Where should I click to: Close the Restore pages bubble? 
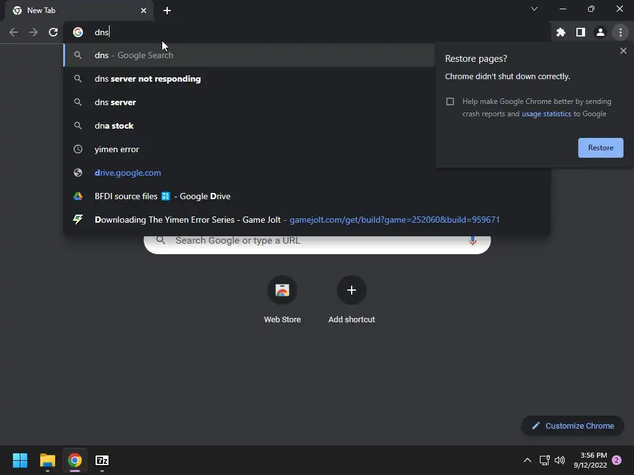click(x=623, y=51)
